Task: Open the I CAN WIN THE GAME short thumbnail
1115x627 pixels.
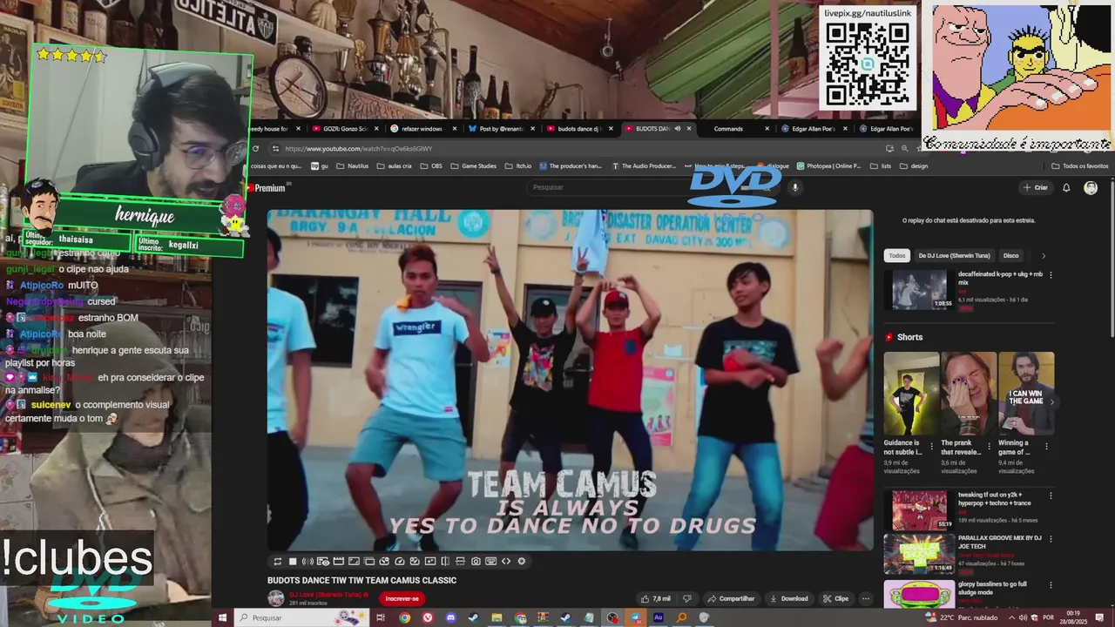Action: pos(1026,394)
